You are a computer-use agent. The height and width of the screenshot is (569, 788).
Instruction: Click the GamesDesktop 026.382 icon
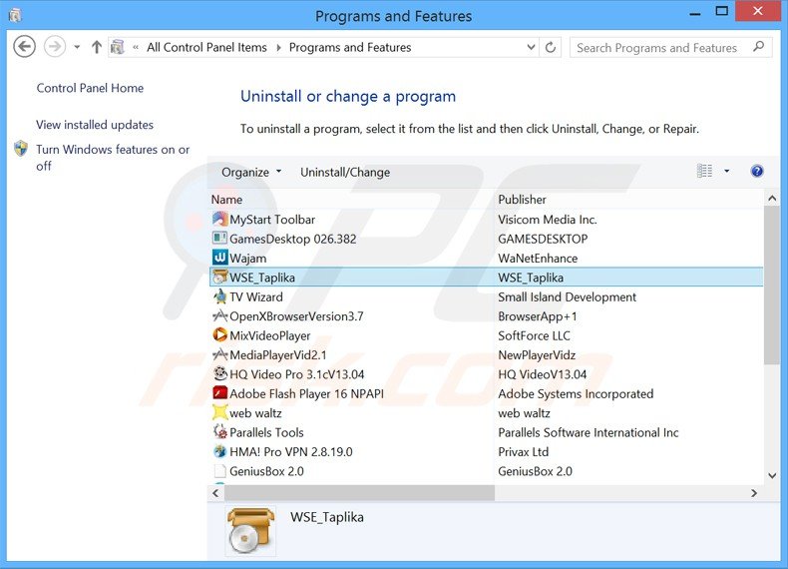(219, 238)
